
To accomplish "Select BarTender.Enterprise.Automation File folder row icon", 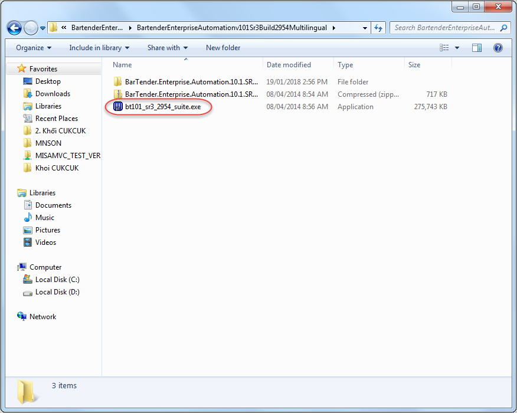I will (x=117, y=82).
